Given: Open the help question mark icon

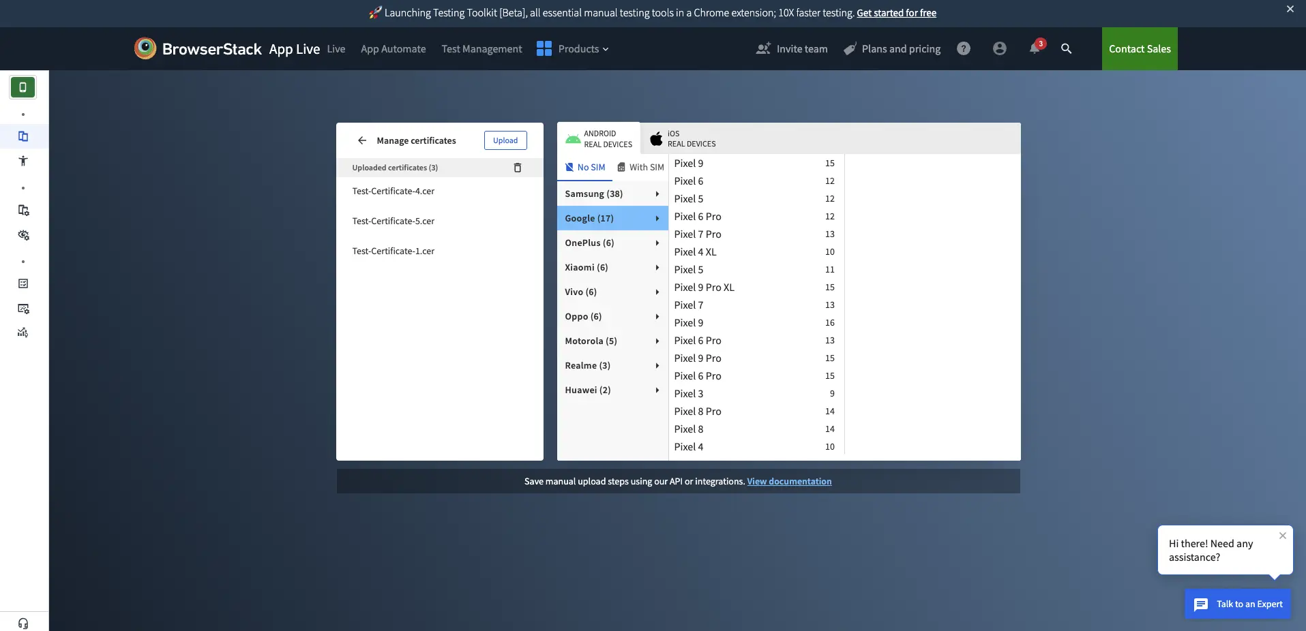Looking at the screenshot, I should click(x=963, y=48).
